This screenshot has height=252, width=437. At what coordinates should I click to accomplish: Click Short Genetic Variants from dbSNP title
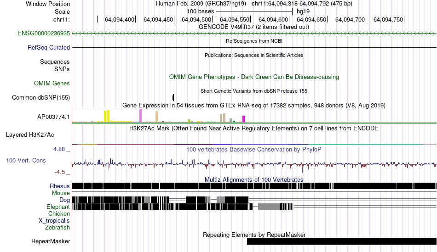click(x=254, y=91)
